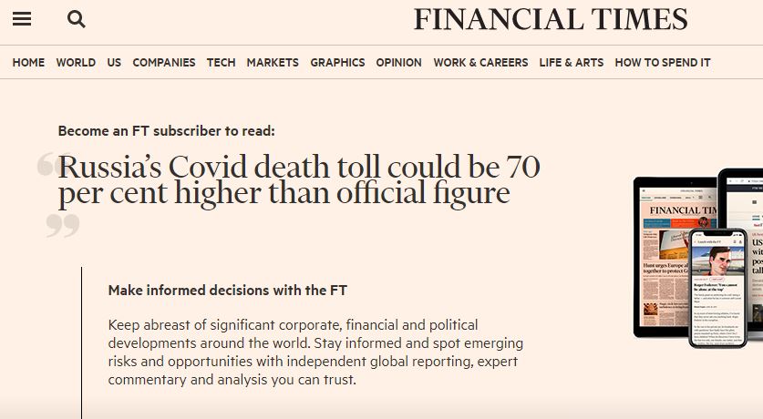This screenshot has height=419, width=763.
Task: Open the Companies section
Action: 164,63
